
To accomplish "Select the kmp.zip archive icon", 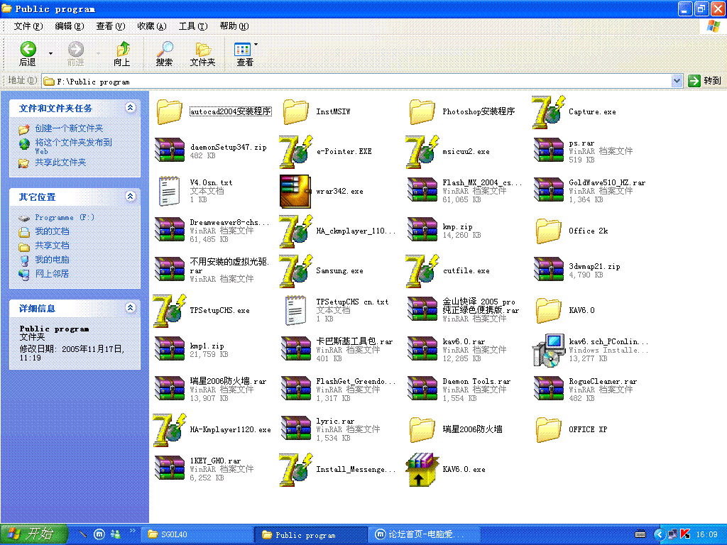I will point(422,231).
